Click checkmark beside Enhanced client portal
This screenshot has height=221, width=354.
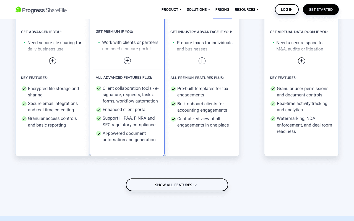[x=99, y=110]
